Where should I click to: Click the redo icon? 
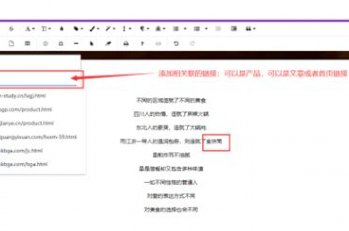click(192, 44)
